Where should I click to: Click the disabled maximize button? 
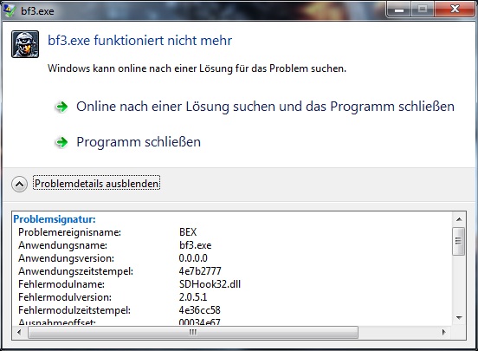(423, 9)
